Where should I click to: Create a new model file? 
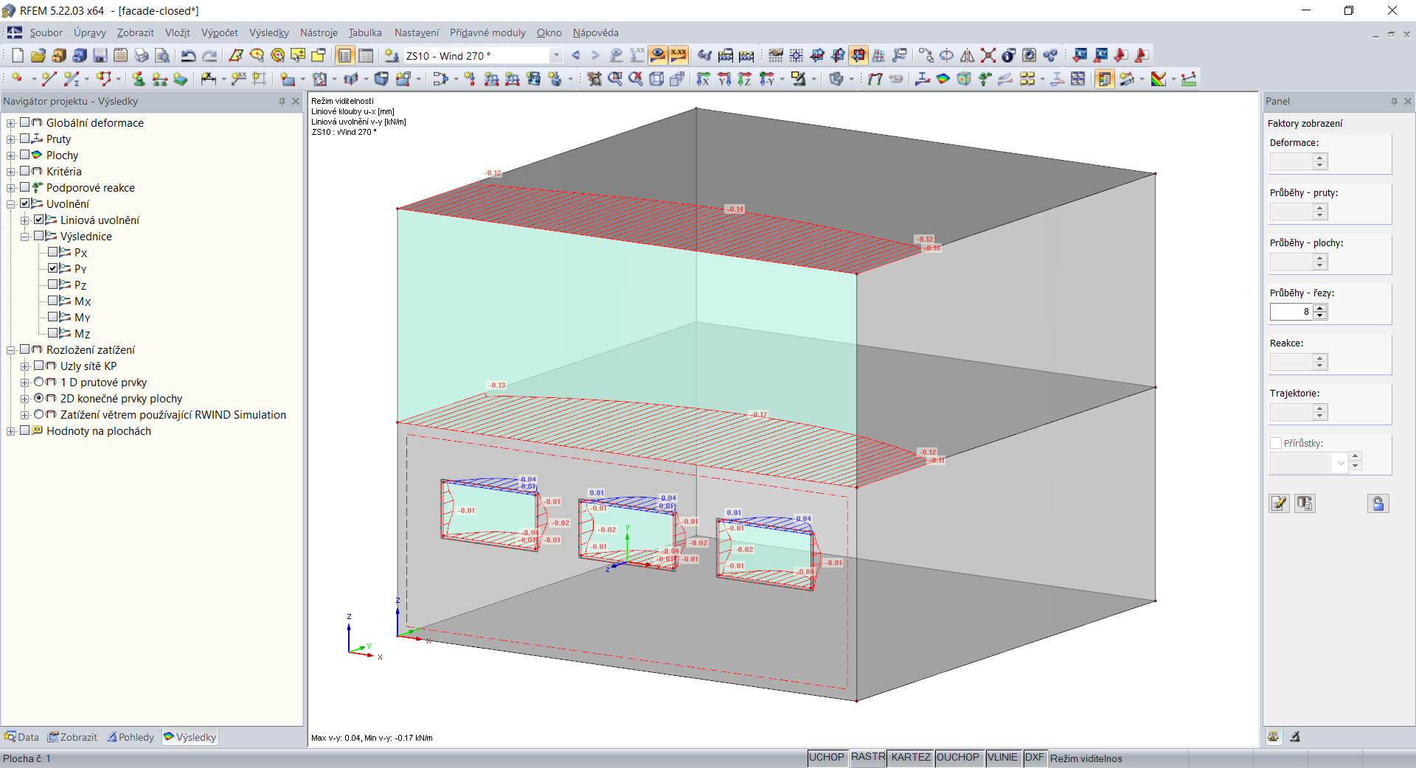click(x=18, y=55)
